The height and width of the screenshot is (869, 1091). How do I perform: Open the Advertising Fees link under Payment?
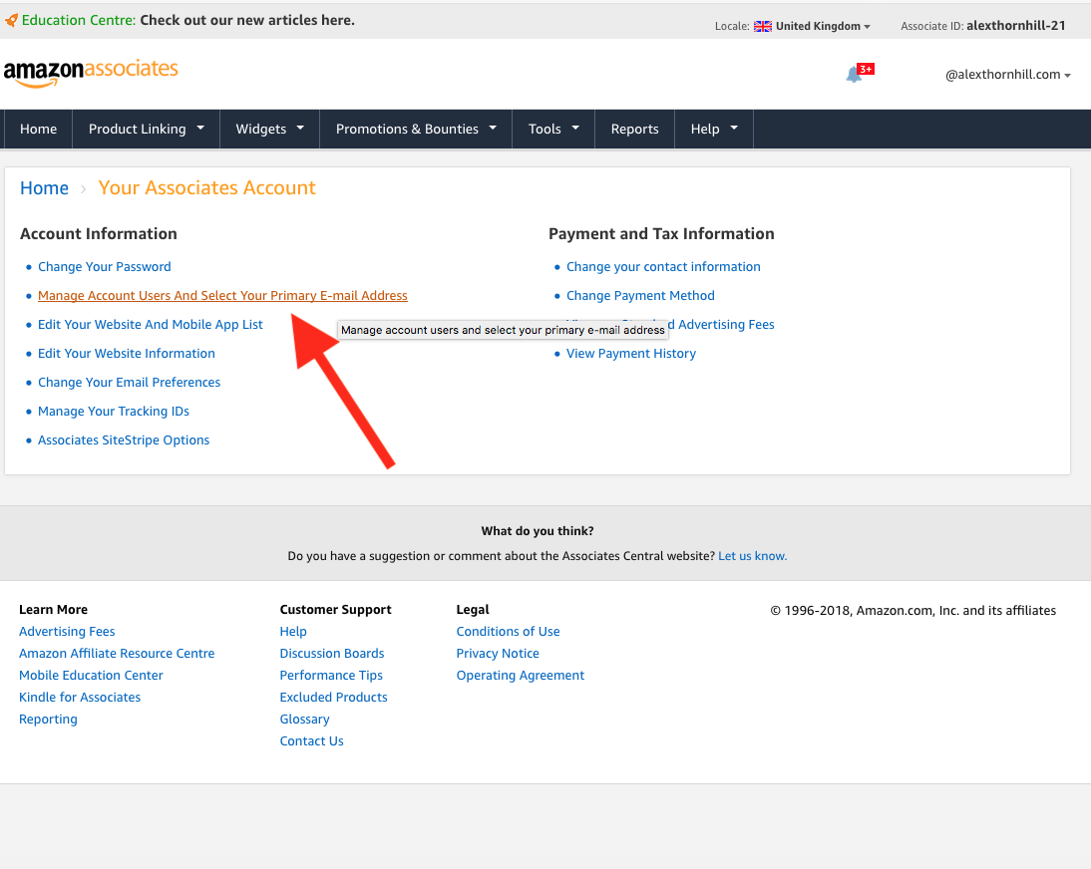722,325
